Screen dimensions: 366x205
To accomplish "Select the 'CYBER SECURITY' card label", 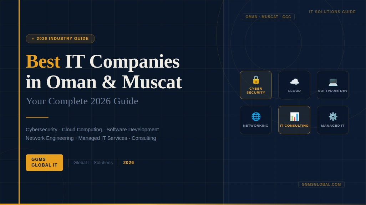I will point(256,91).
